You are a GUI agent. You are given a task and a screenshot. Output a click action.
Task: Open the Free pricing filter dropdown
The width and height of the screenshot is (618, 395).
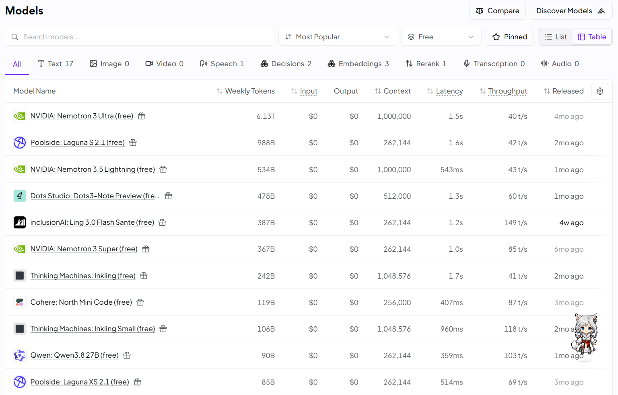pos(441,37)
